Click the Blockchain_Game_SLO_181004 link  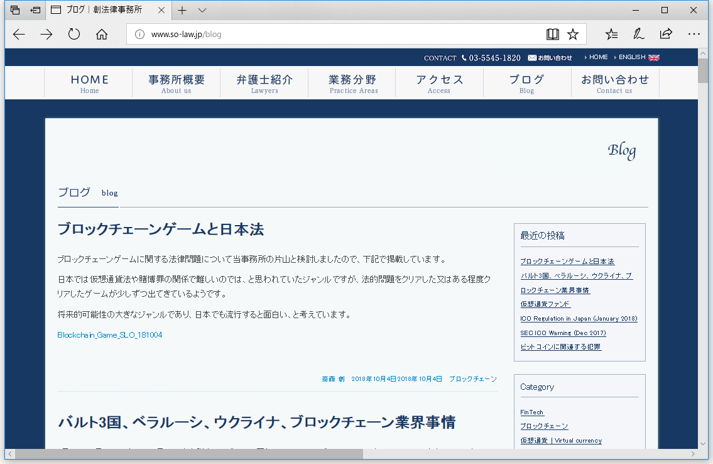tap(110, 335)
